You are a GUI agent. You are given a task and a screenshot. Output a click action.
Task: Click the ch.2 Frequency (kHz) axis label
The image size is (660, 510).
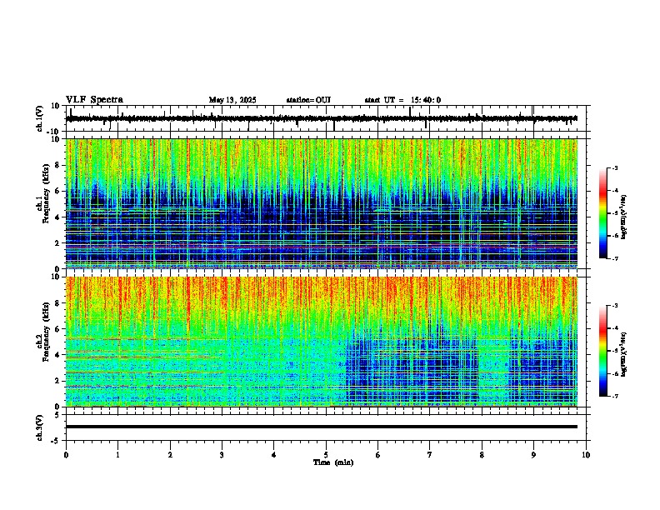43,331
